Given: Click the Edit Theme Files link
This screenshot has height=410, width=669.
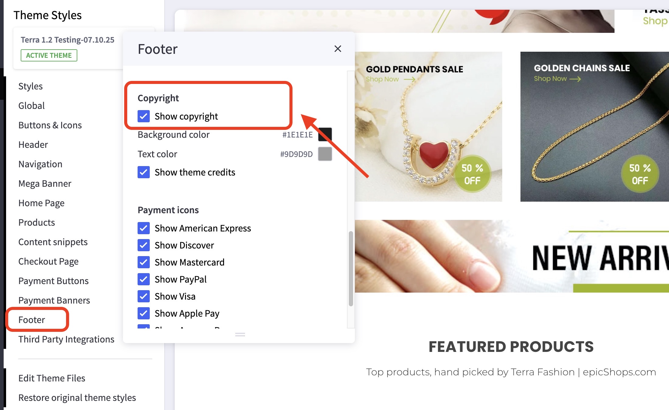Looking at the screenshot, I should point(52,378).
